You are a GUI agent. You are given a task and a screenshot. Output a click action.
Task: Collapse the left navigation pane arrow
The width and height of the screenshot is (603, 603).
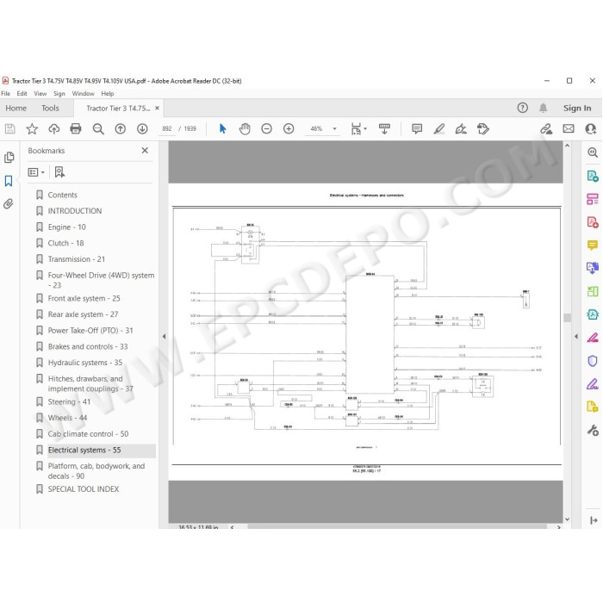click(x=164, y=337)
